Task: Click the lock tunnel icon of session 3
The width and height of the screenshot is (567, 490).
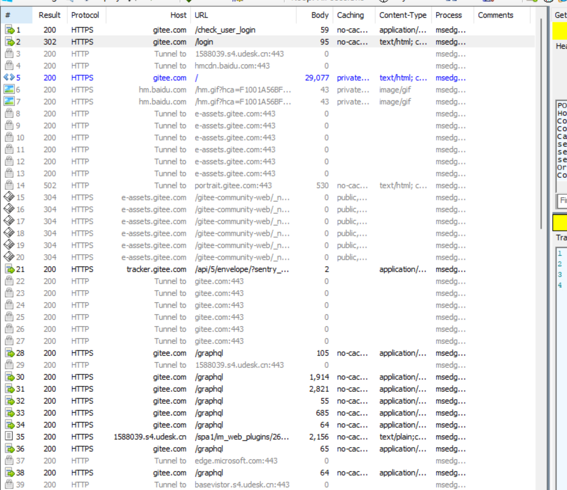Action: coord(9,54)
